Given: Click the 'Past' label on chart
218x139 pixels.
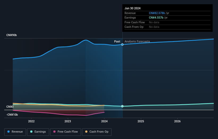Looking at the screenshot, I should pyautogui.click(x=117, y=41).
